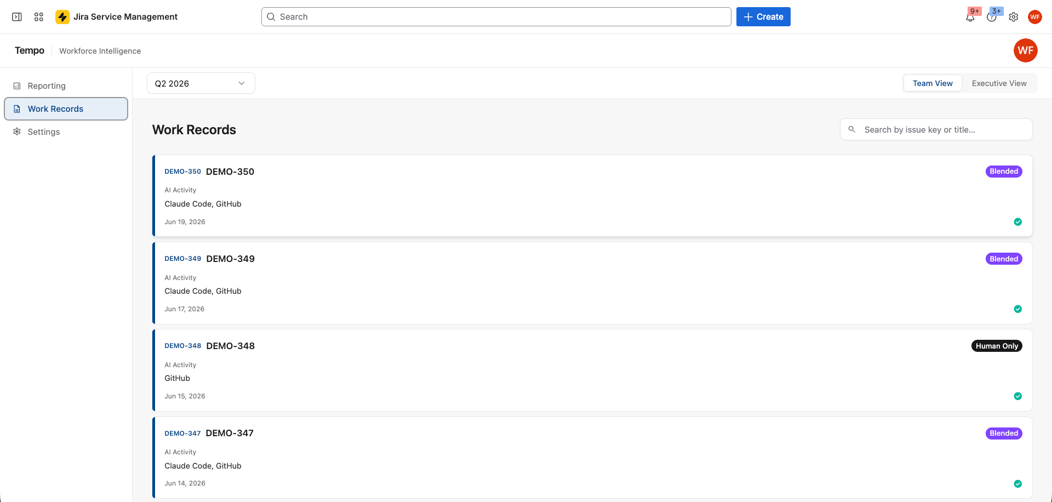Click the Create button

763,17
